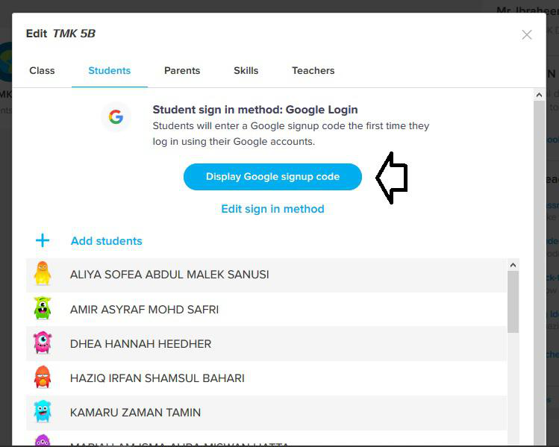
Task: Select student HAZIQ IRFAN SHAMSUL BAHARI
Action: [157, 378]
